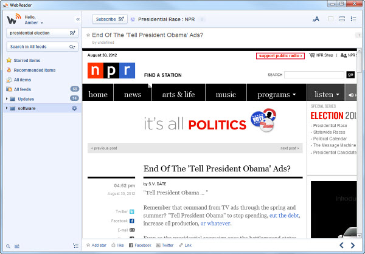Expand the Updates folder tree

[x=7, y=98]
